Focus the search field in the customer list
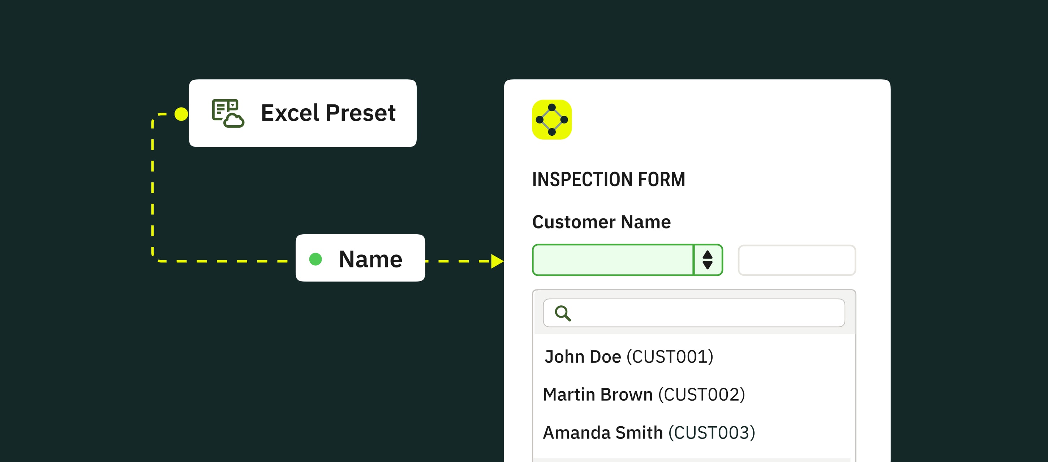Image resolution: width=1048 pixels, height=462 pixels. (x=708, y=313)
